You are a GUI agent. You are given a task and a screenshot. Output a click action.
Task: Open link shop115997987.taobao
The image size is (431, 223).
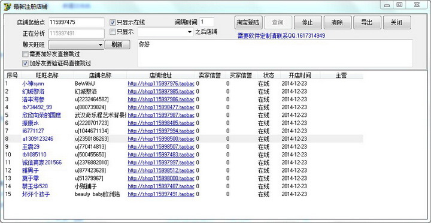pyautogui.click(x=161, y=115)
